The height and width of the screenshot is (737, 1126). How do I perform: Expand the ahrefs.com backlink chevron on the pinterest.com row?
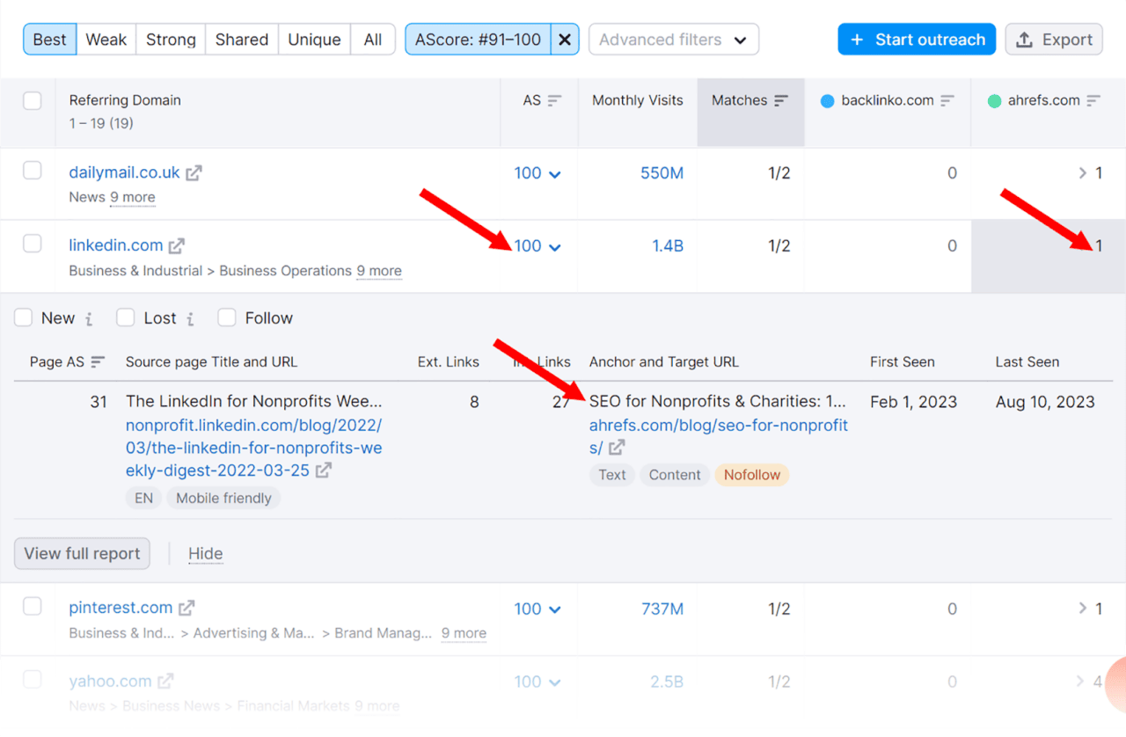1083,608
